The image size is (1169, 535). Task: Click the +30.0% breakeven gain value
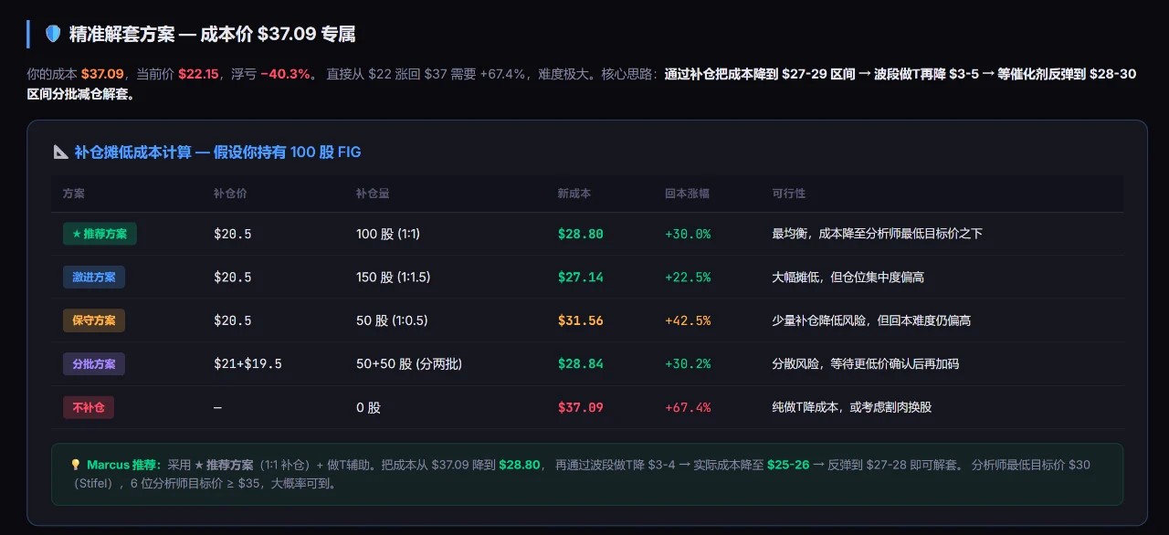(x=688, y=234)
